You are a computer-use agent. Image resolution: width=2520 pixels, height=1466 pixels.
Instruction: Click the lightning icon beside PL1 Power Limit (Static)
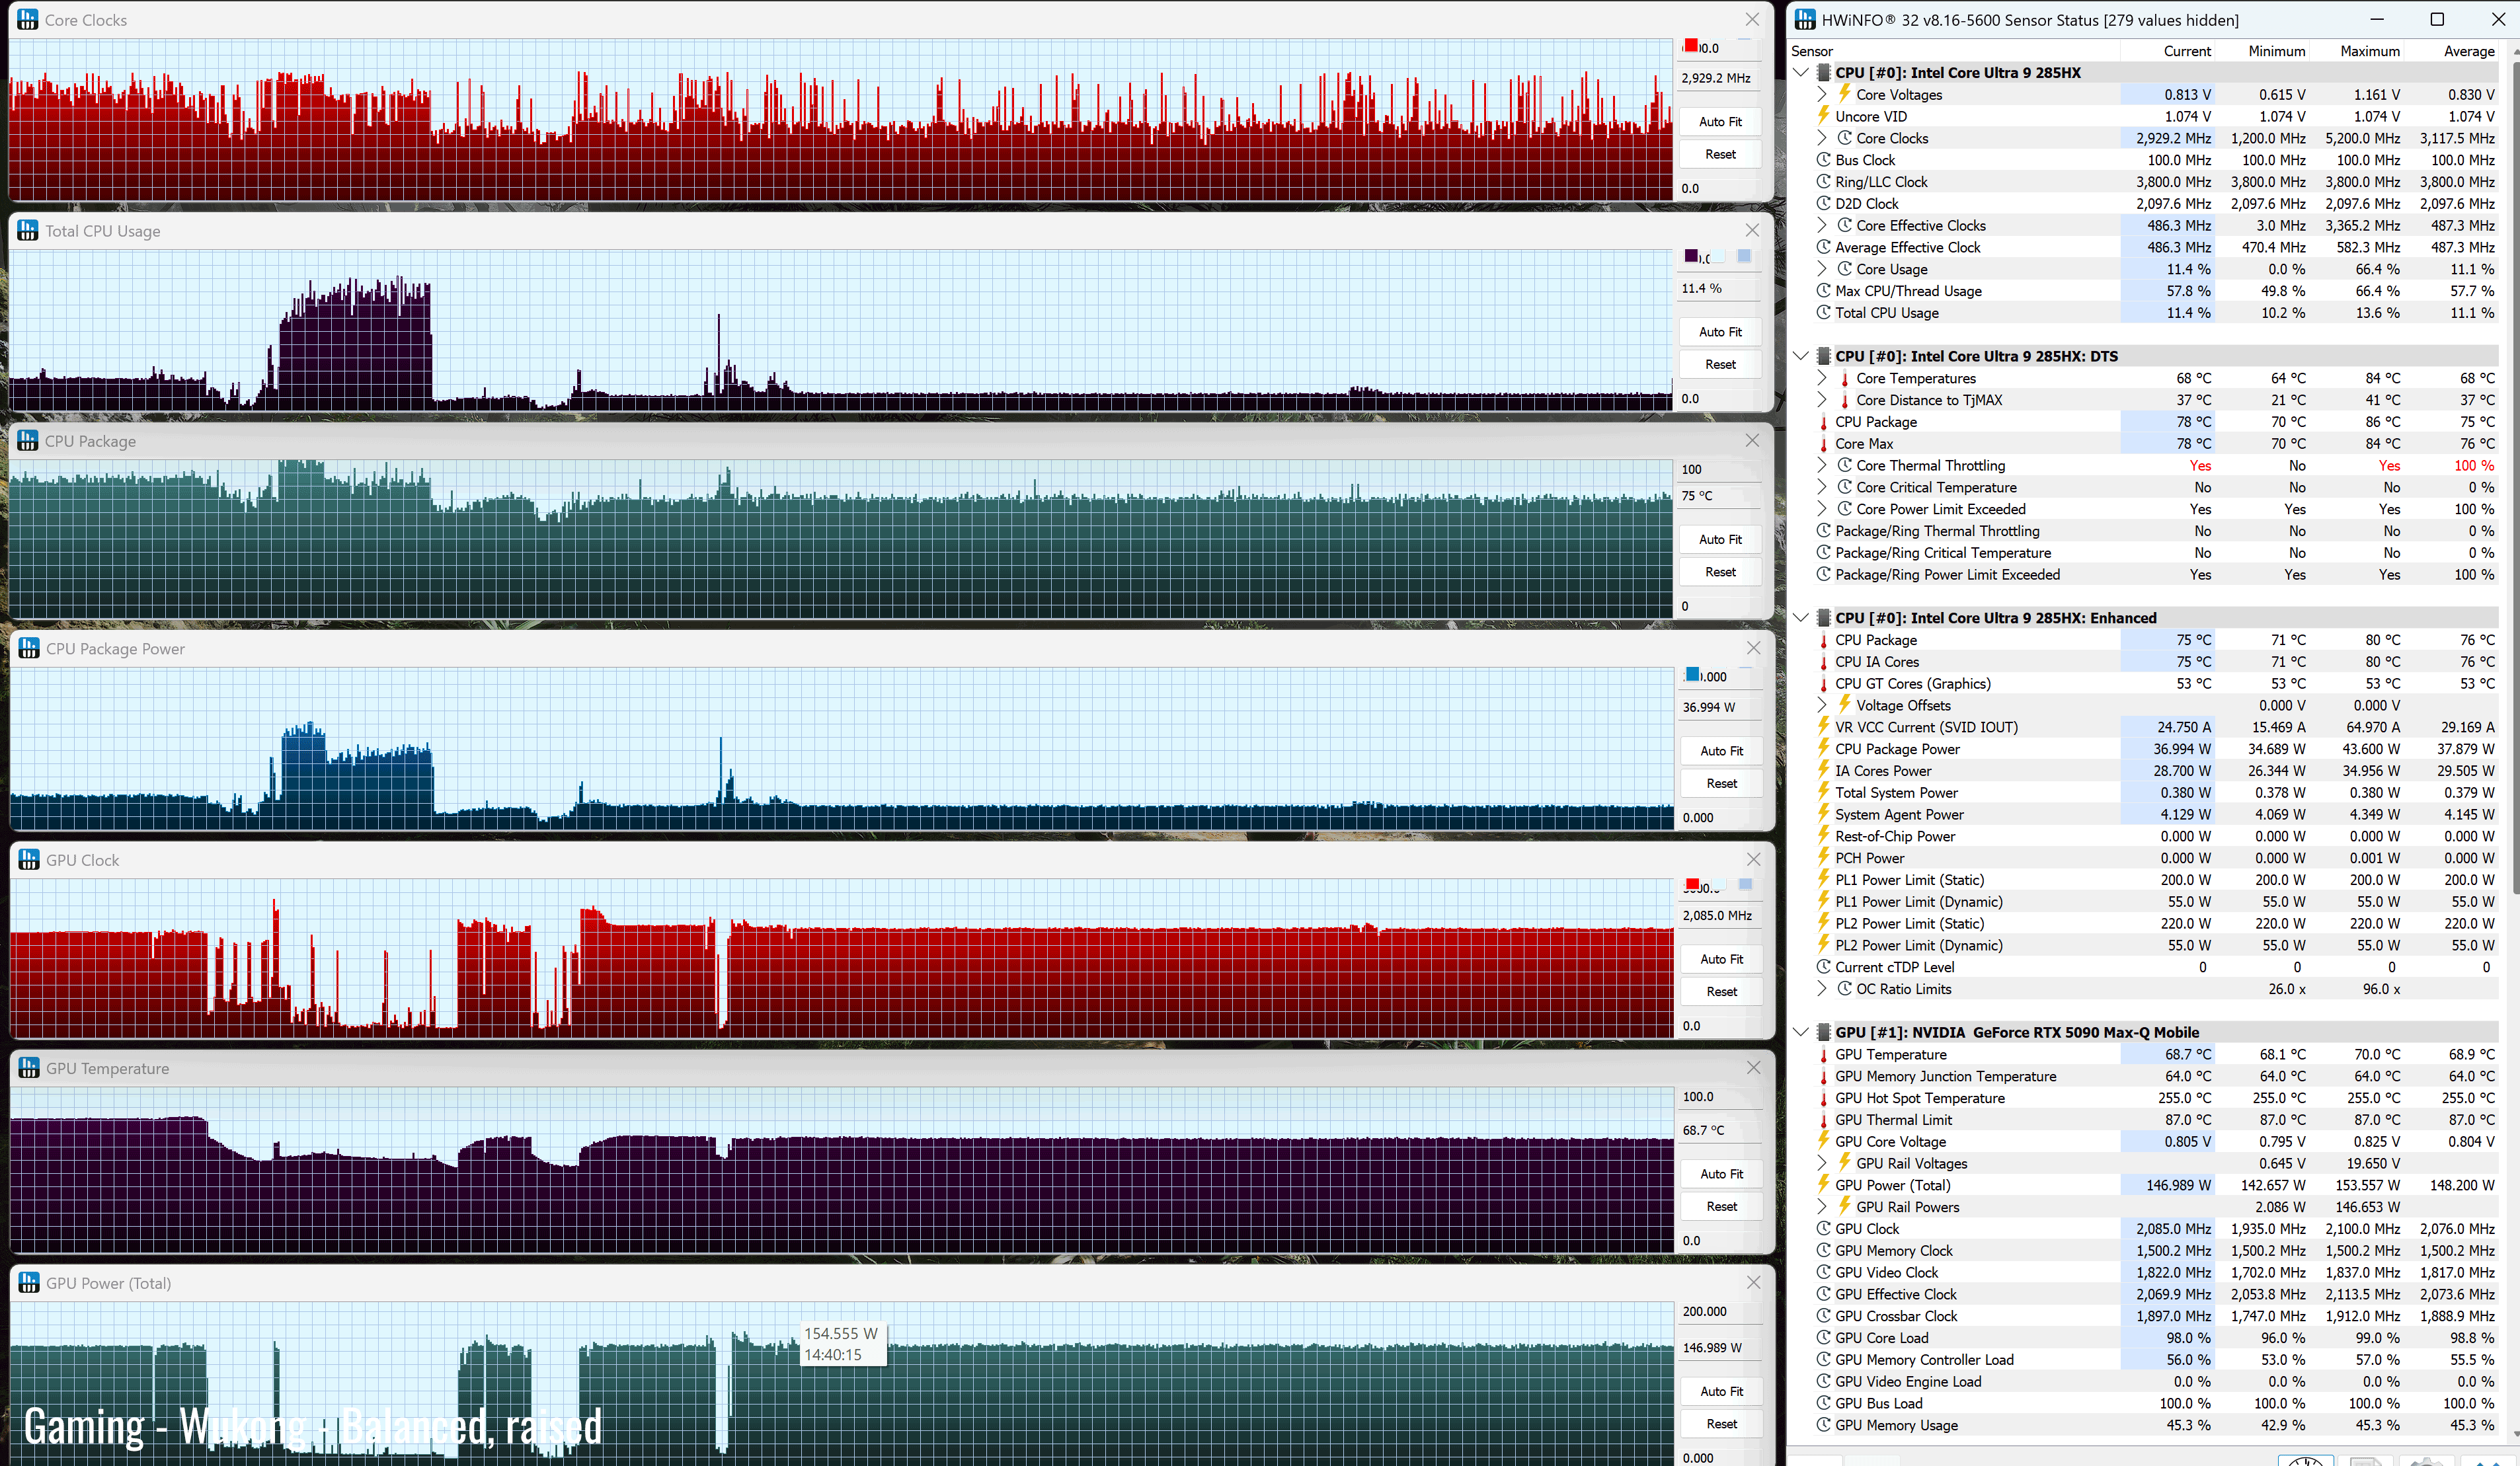pos(1824,880)
